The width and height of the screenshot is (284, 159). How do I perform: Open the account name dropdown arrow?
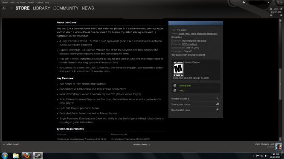(x=268, y=3)
